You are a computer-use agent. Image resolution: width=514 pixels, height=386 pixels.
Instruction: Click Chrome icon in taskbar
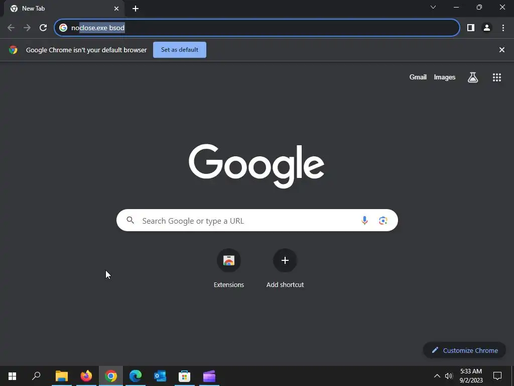coord(111,376)
